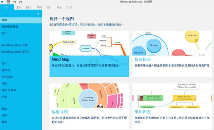Click the Mind Map card description text
This screenshot has height=130, width=214.
[86, 66]
